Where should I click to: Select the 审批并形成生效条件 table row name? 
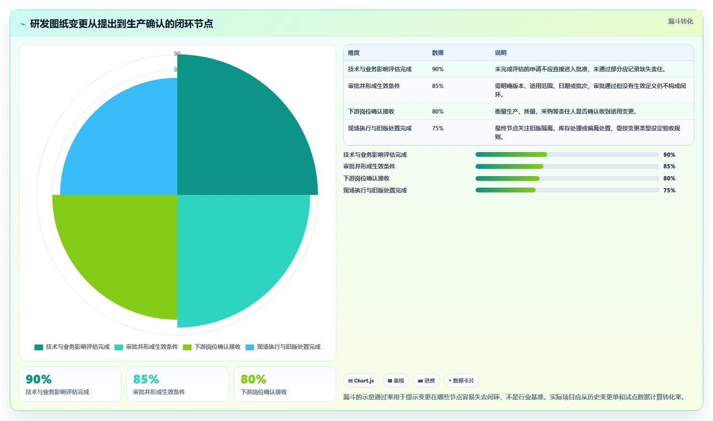point(374,86)
